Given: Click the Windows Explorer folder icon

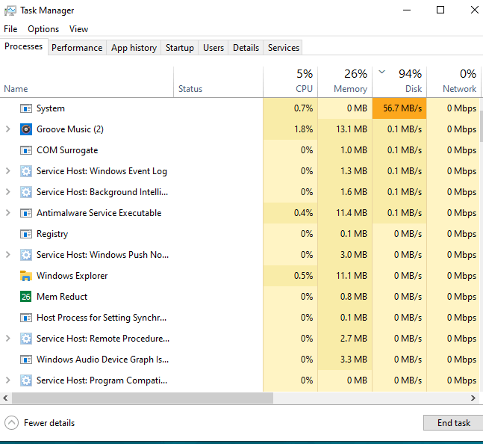Looking at the screenshot, I should 26,276.
